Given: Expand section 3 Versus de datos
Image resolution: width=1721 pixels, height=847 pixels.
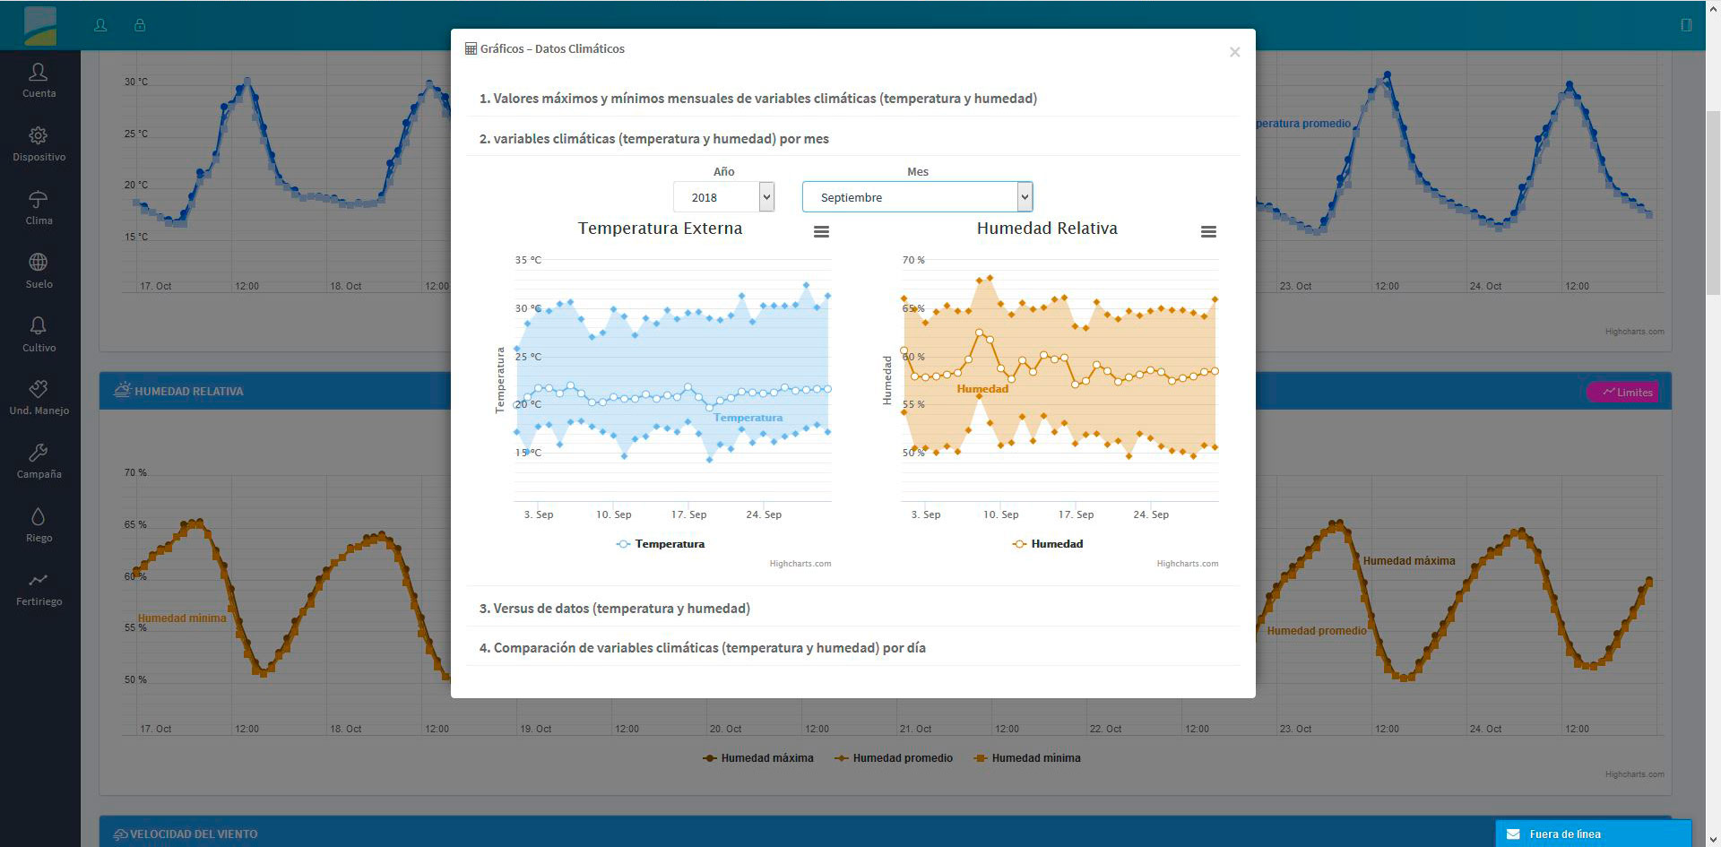Looking at the screenshot, I should [614, 609].
